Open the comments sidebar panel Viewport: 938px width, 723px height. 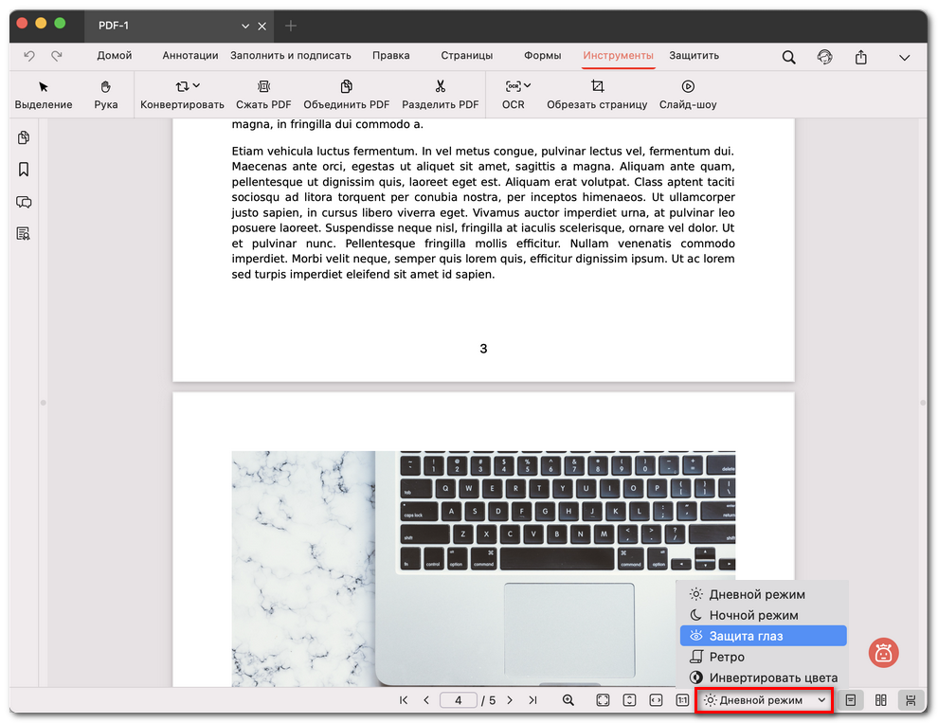point(24,202)
